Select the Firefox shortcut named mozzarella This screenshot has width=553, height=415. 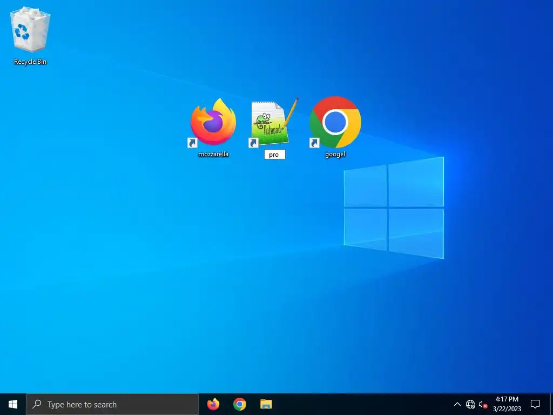(213, 122)
